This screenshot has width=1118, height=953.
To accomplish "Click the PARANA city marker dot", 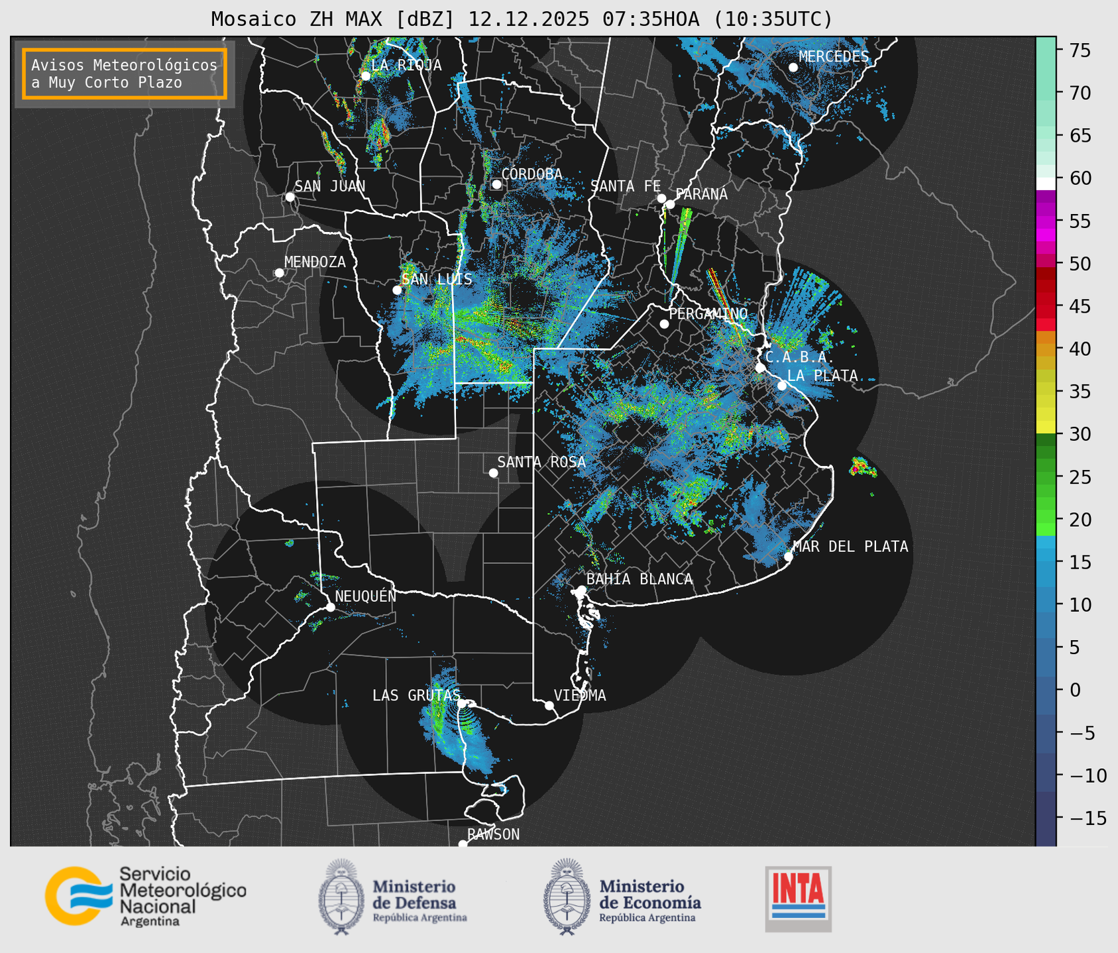I will [x=670, y=204].
